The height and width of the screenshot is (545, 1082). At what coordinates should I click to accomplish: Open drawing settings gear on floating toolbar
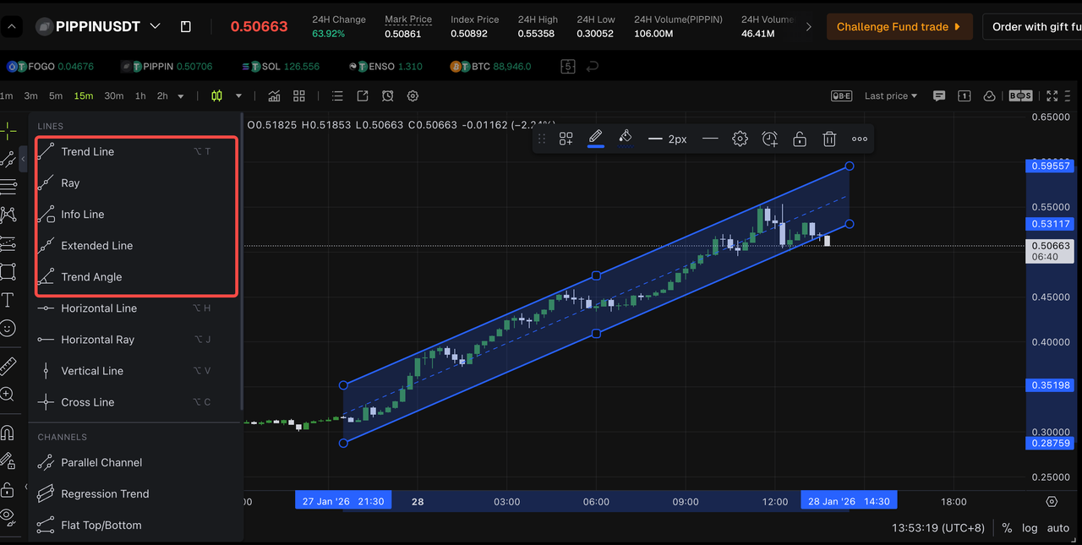coord(740,139)
